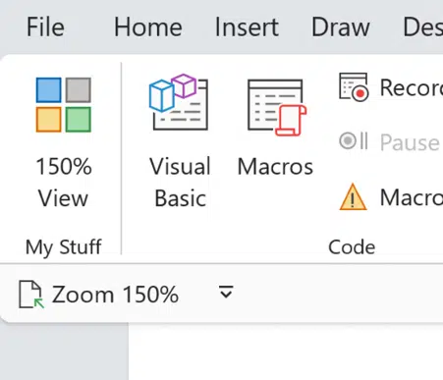443x380 pixels.
Task: Click the Macro security warning triangle icon
Action: coord(353,197)
